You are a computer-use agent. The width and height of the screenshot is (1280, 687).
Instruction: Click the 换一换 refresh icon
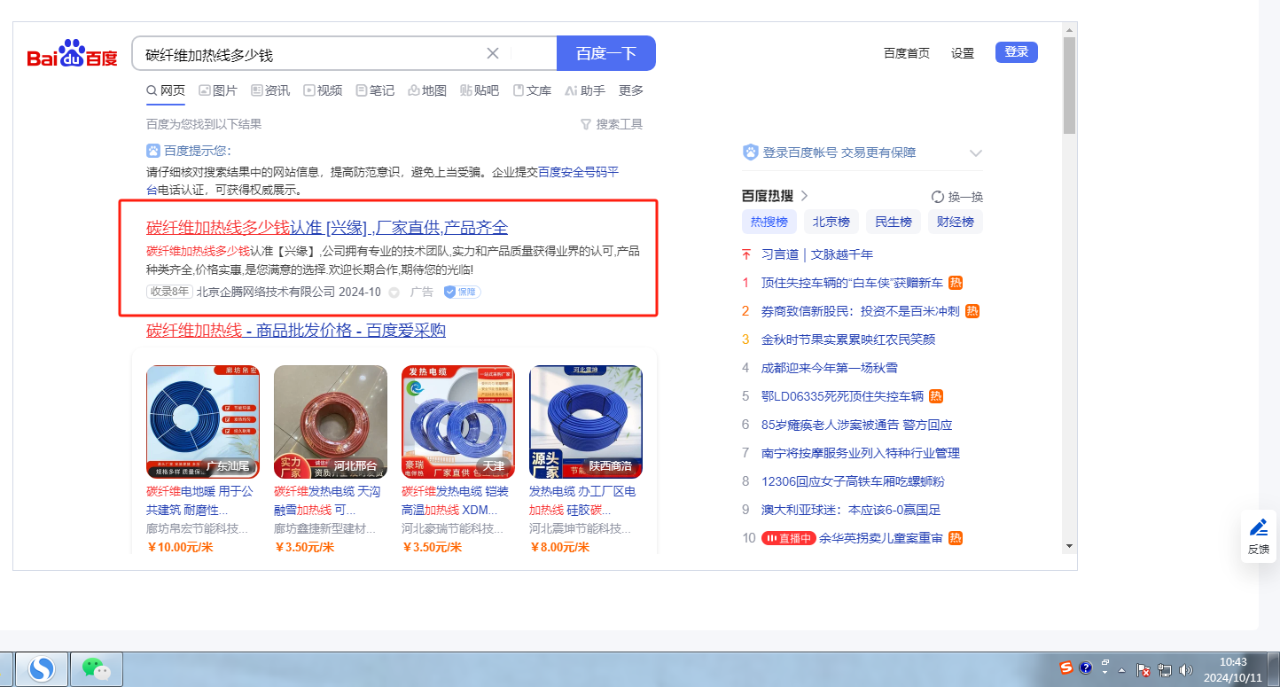click(938, 197)
